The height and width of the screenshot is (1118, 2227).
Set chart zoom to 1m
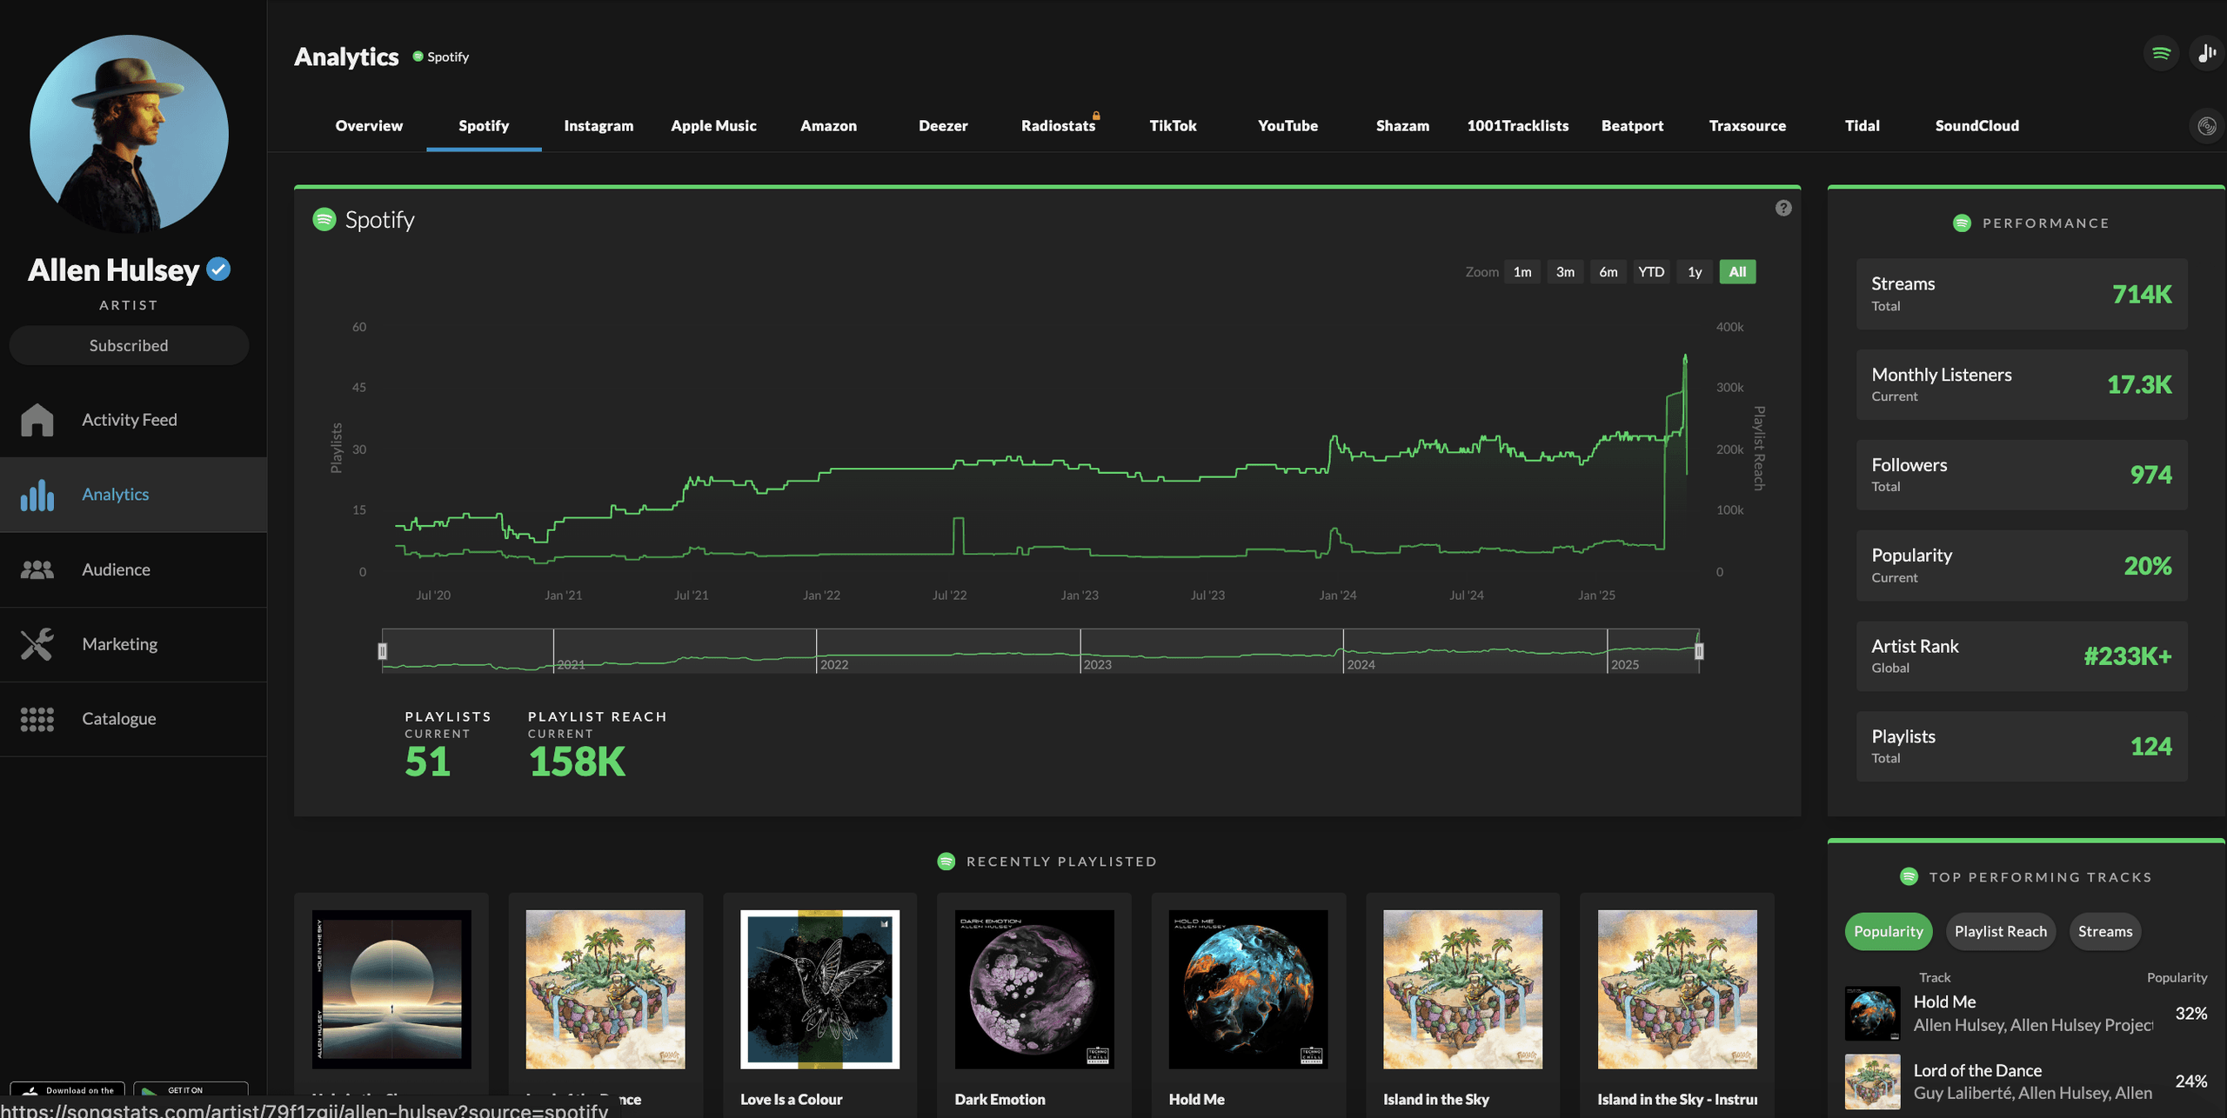point(1521,272)
